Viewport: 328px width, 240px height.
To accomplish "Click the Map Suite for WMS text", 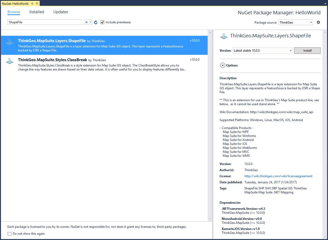I will [236, 156].
